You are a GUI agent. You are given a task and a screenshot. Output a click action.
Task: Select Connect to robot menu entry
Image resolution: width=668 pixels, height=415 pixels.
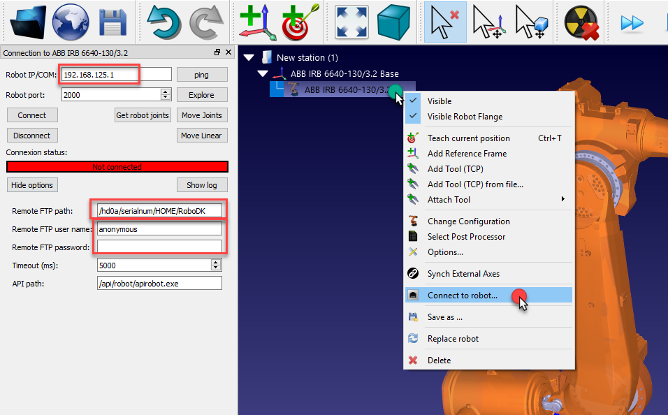click(x=463, y=296)
